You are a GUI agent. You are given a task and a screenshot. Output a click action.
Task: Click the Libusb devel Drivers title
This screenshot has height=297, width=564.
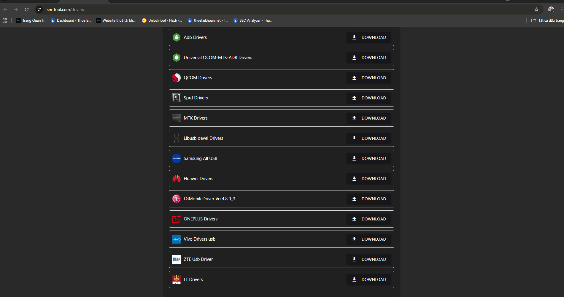pyautogui.click(x=204, y=138)
